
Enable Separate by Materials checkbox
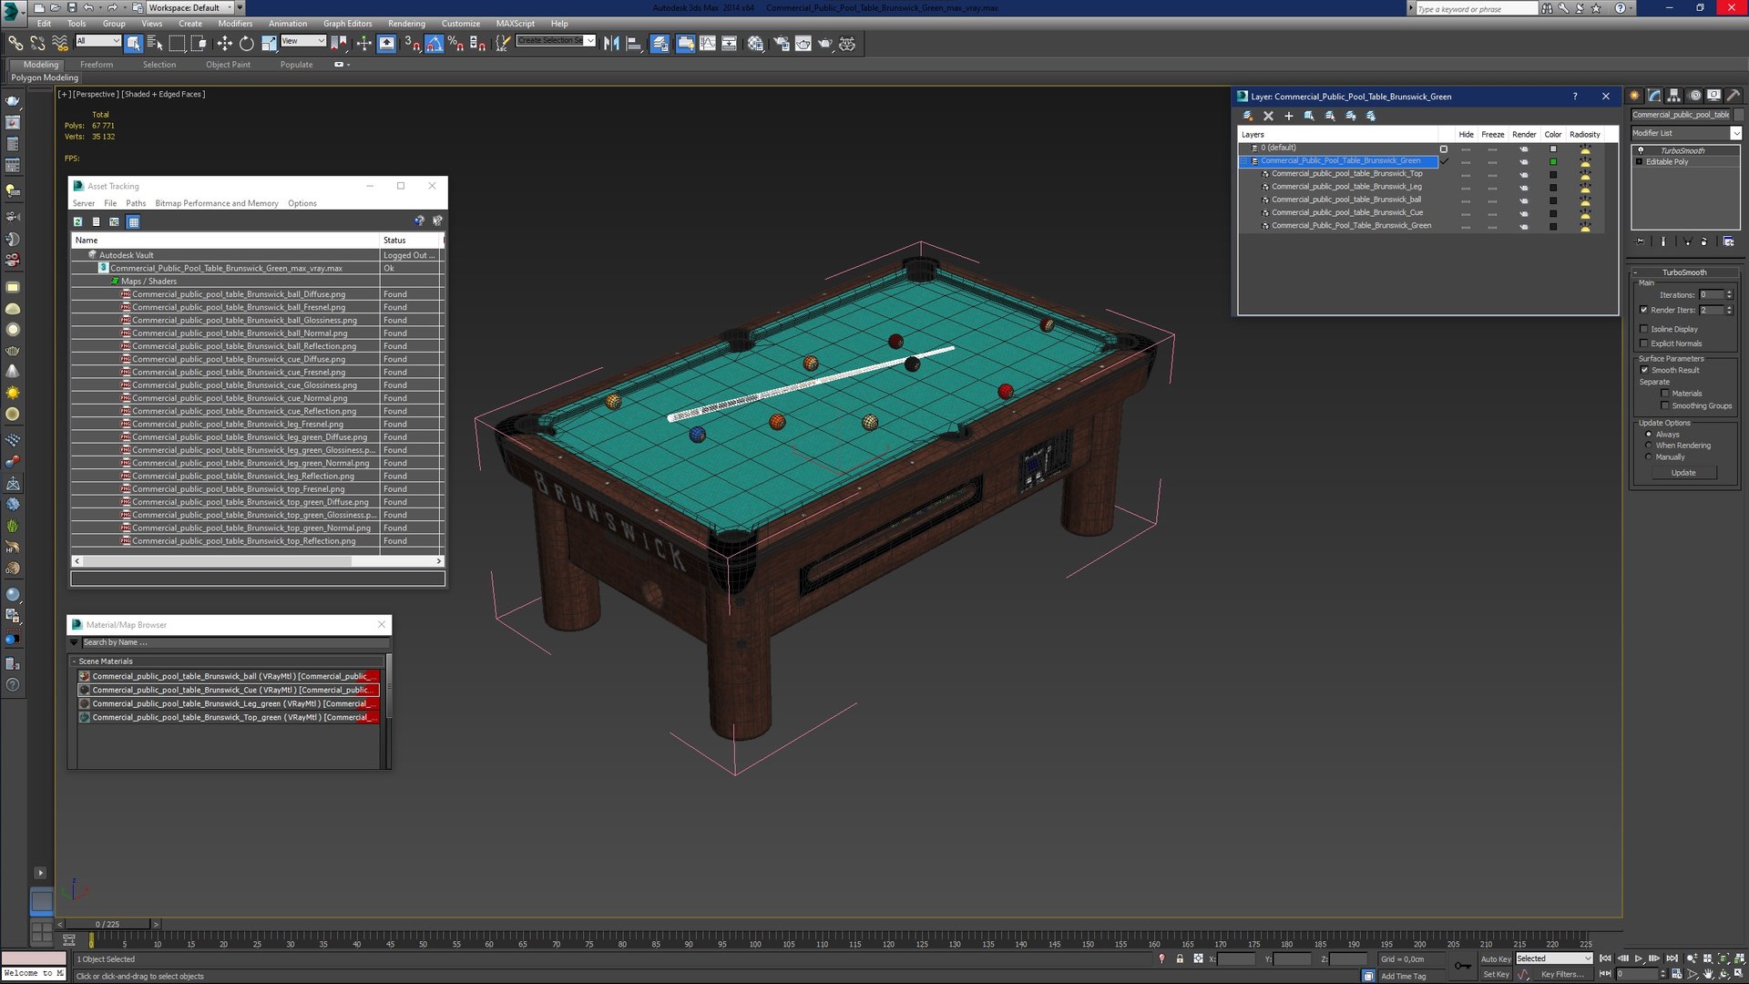[x=1665, y=394]
